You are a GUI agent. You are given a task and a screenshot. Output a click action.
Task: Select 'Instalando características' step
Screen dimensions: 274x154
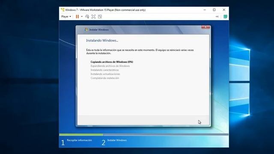click(104, 70)
